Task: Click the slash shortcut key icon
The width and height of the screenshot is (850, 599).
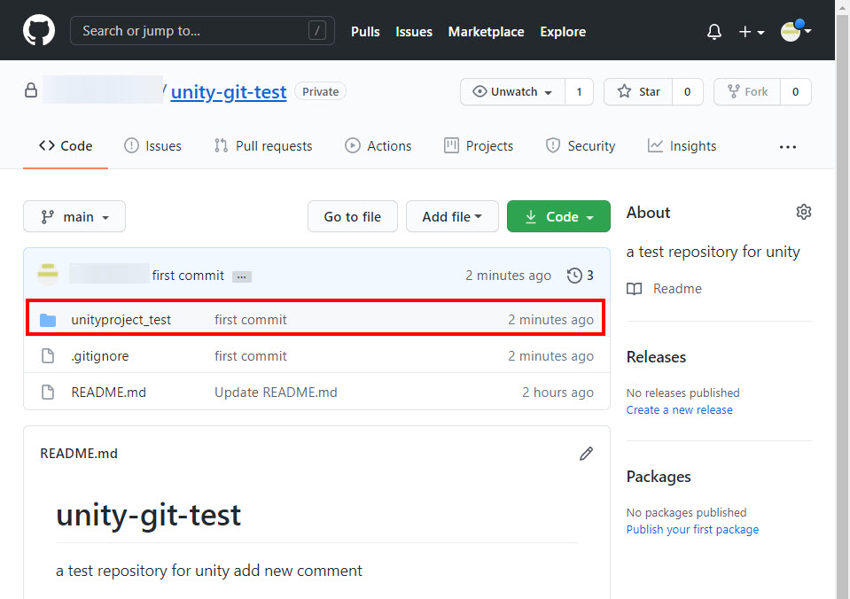Action: pos(317,31)
